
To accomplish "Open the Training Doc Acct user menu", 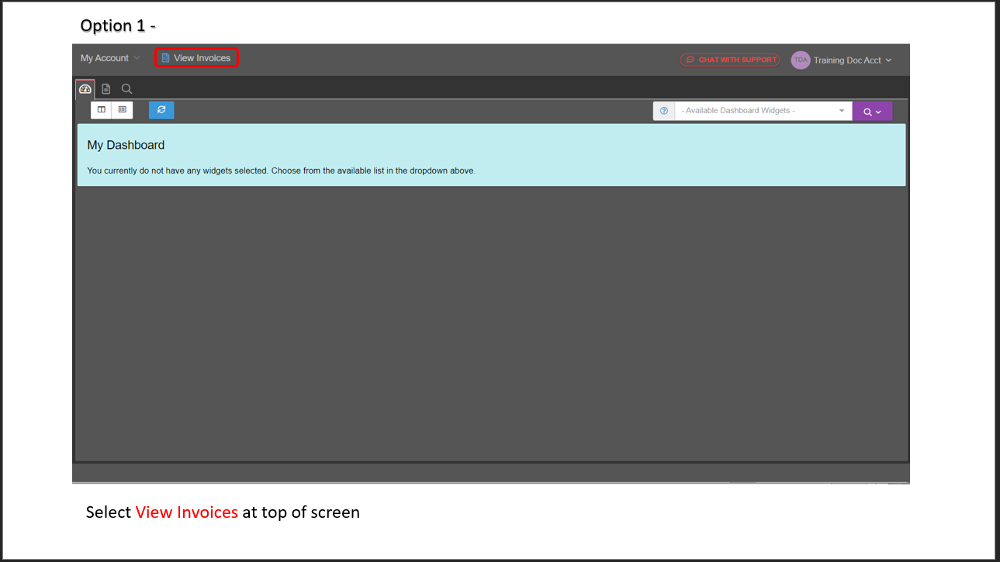I will tap(847, 60).
